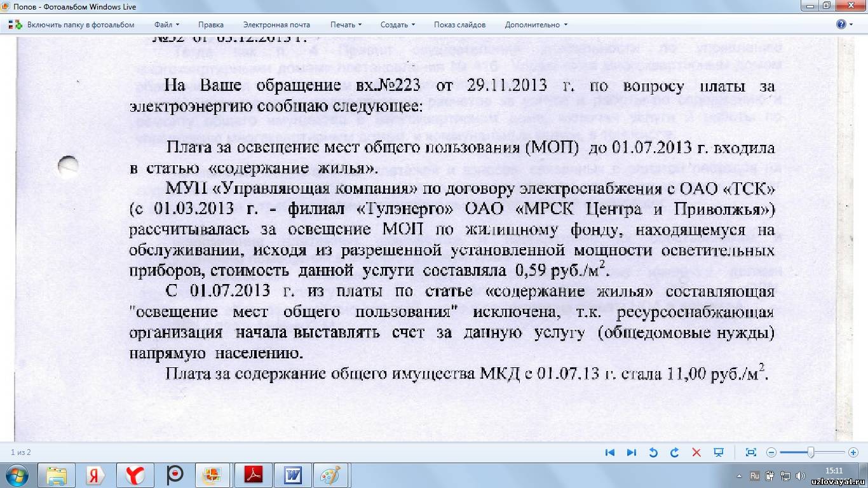Fit the image to the window
Viewport: 868px width, 488px height.
[x=750, y=452]
